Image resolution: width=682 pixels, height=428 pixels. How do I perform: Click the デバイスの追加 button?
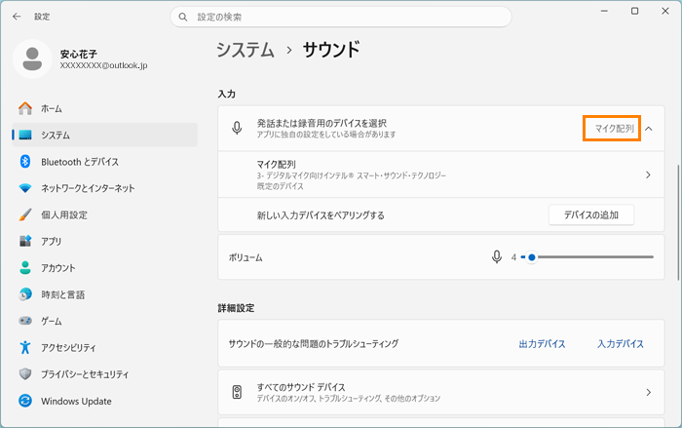(x=591, y=214)
